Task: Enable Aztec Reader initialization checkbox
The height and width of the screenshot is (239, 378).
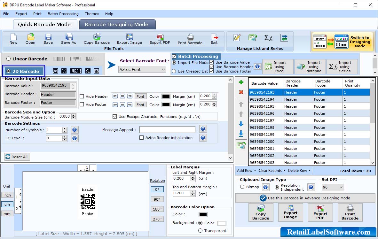Action: coord(141,138)
